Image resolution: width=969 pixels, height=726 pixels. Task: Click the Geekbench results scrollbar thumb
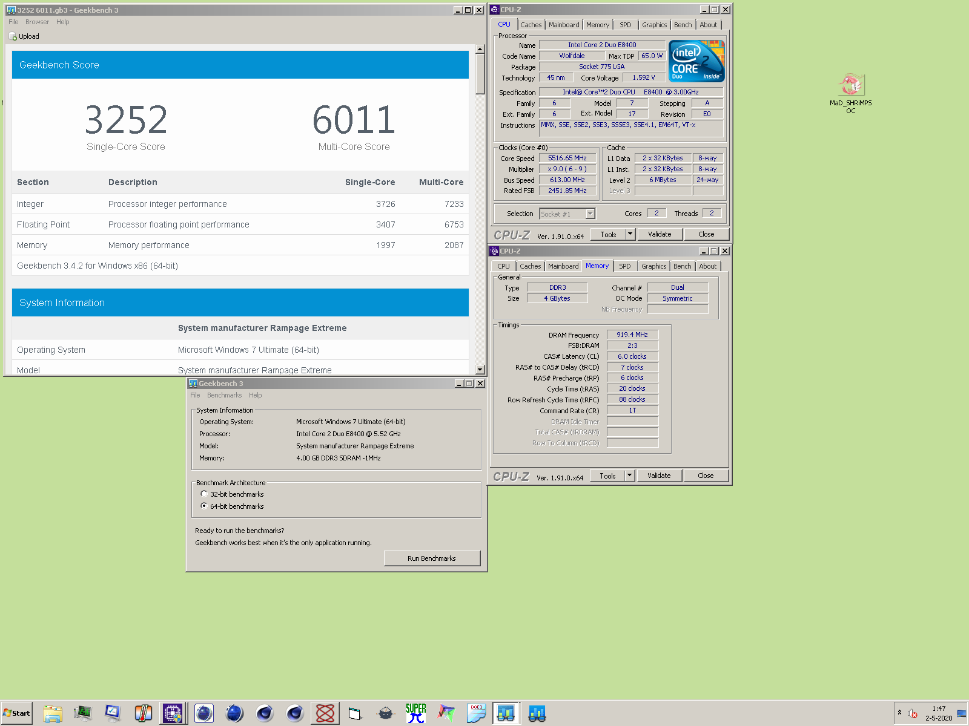(480, 74)
